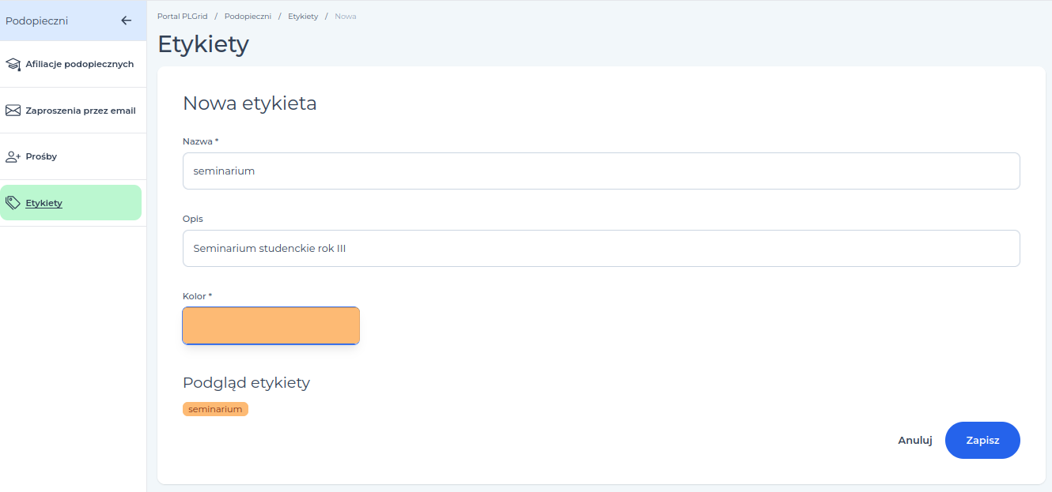
Task: Save label with Zapisz button
Action: coord(982,440)
